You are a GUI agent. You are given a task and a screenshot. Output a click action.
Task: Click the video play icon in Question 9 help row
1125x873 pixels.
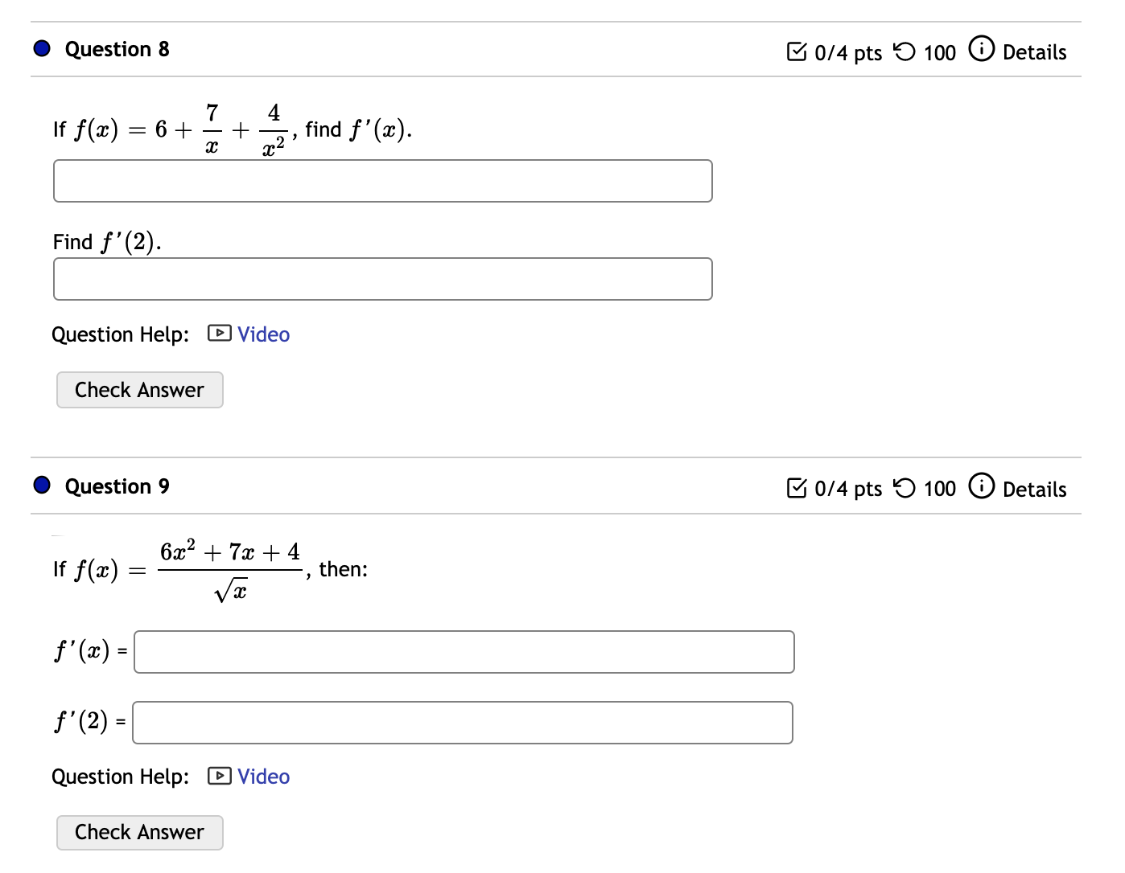[218, 776]
